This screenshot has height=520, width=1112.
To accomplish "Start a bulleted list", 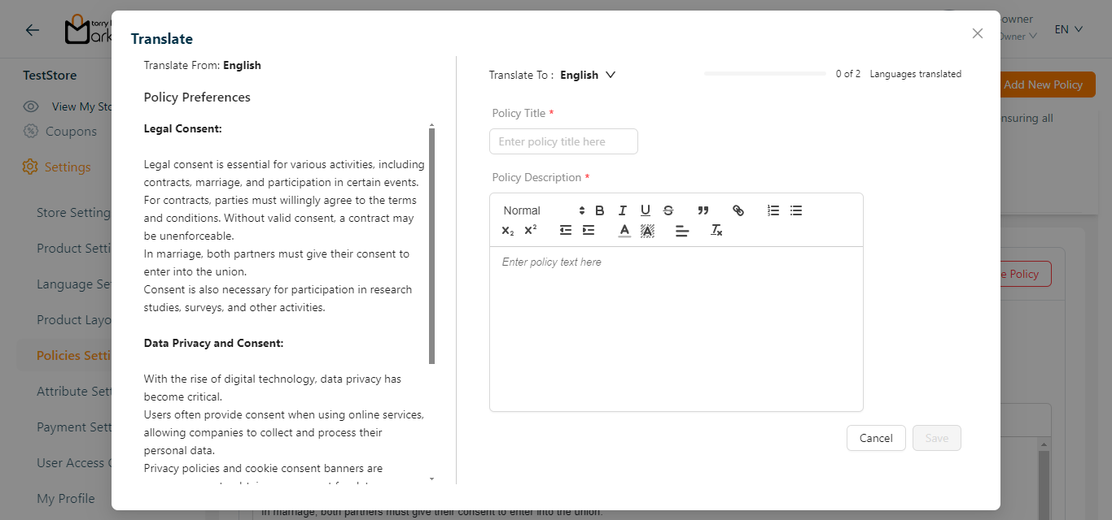I will pos(796,210).
